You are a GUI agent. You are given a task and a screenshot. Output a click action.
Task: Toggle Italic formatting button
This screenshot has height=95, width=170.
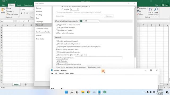click(24, 13)
